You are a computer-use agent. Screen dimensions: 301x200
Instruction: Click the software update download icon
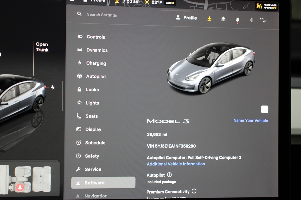click(x=209, y=19)
